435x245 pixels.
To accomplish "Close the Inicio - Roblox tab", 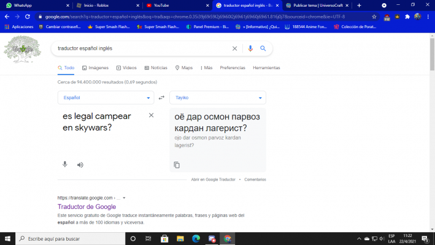I will (138, 6).
